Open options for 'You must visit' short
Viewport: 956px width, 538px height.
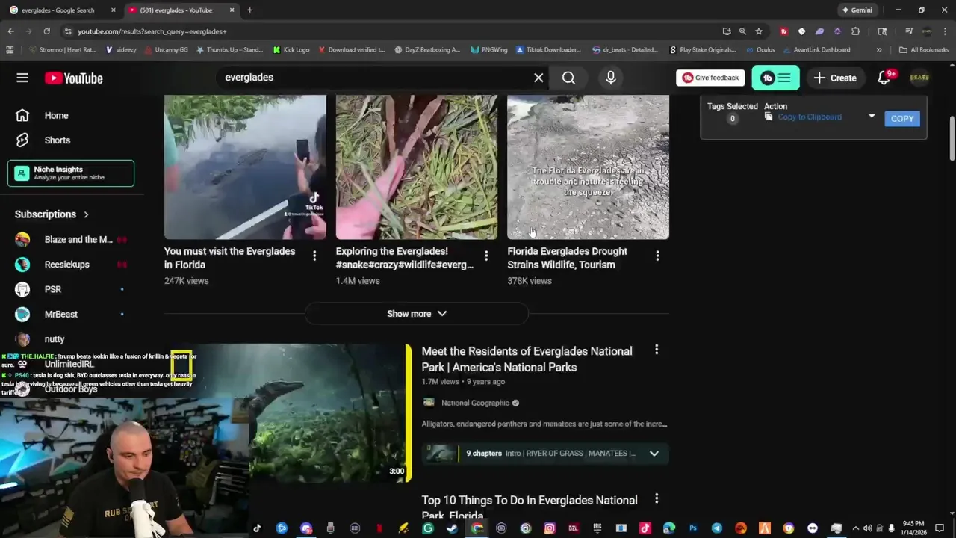tap(314, 256)
